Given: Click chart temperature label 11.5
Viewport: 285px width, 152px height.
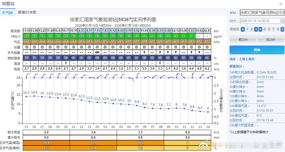Looking at the screenshot, I should [x=90, y=98].
